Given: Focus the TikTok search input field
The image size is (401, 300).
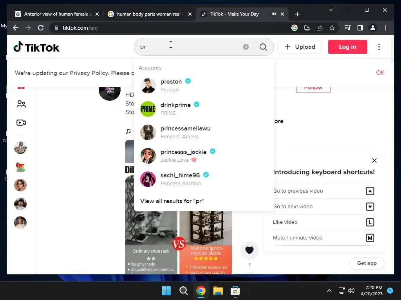Looking at the screenshot, I should click(x=190, y=47).
